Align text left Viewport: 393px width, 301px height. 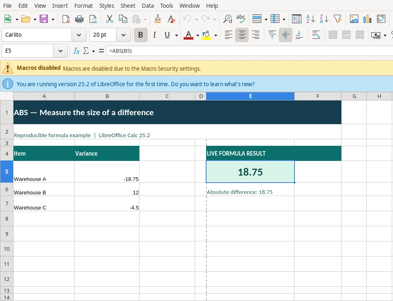click(228, 35)
